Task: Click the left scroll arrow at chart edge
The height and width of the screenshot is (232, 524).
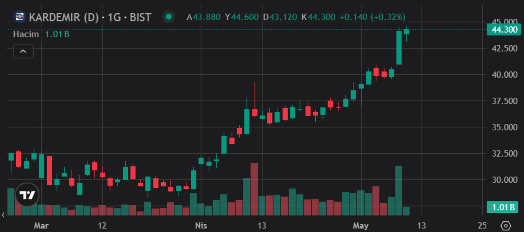Action: (3, 214)
